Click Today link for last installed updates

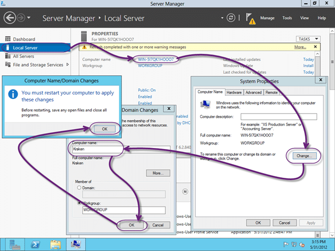308,59
